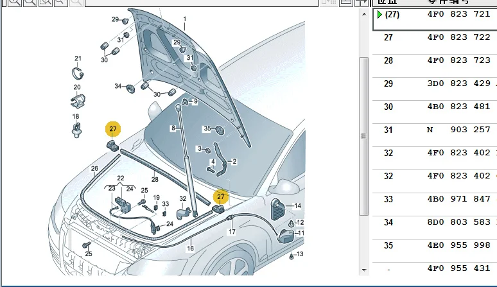Select part number 21 clip callout

78,59
